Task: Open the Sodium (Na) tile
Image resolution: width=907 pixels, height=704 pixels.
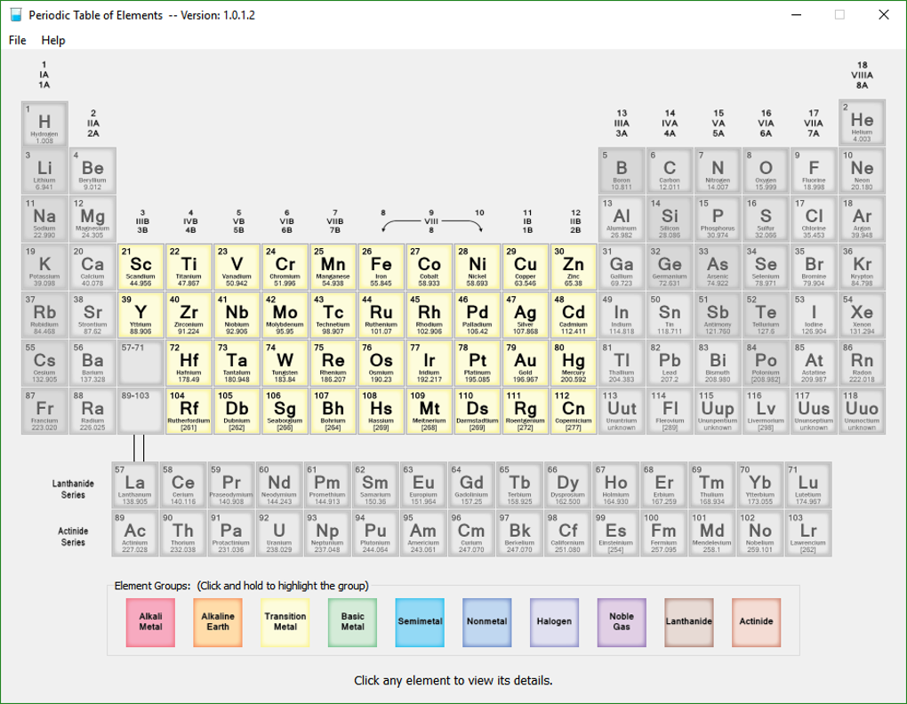Action: pos(44,219)
